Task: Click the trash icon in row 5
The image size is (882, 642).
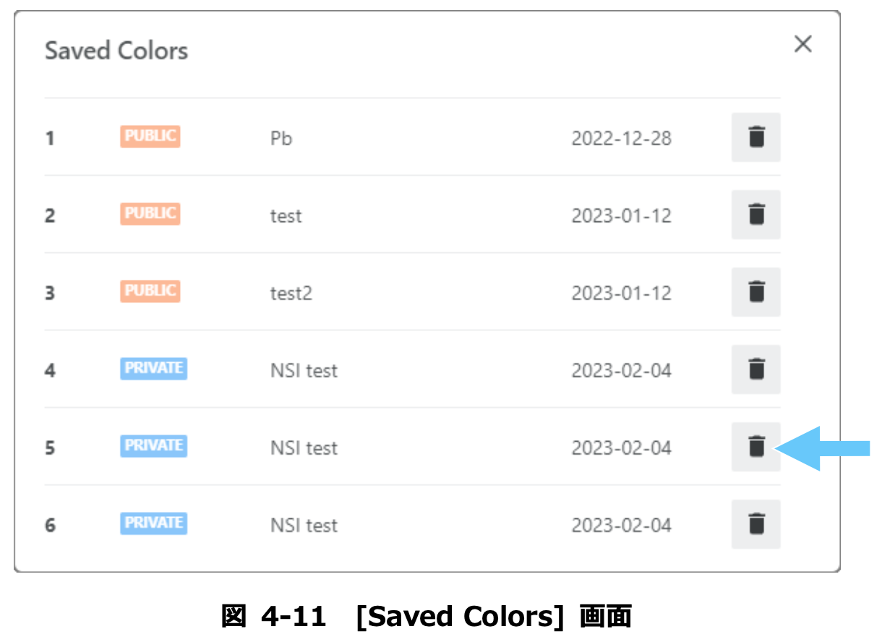Action: (x=755, y=446)
